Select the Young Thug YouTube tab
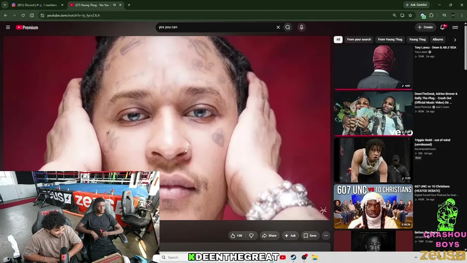The image size is (467, 263). 95,5
